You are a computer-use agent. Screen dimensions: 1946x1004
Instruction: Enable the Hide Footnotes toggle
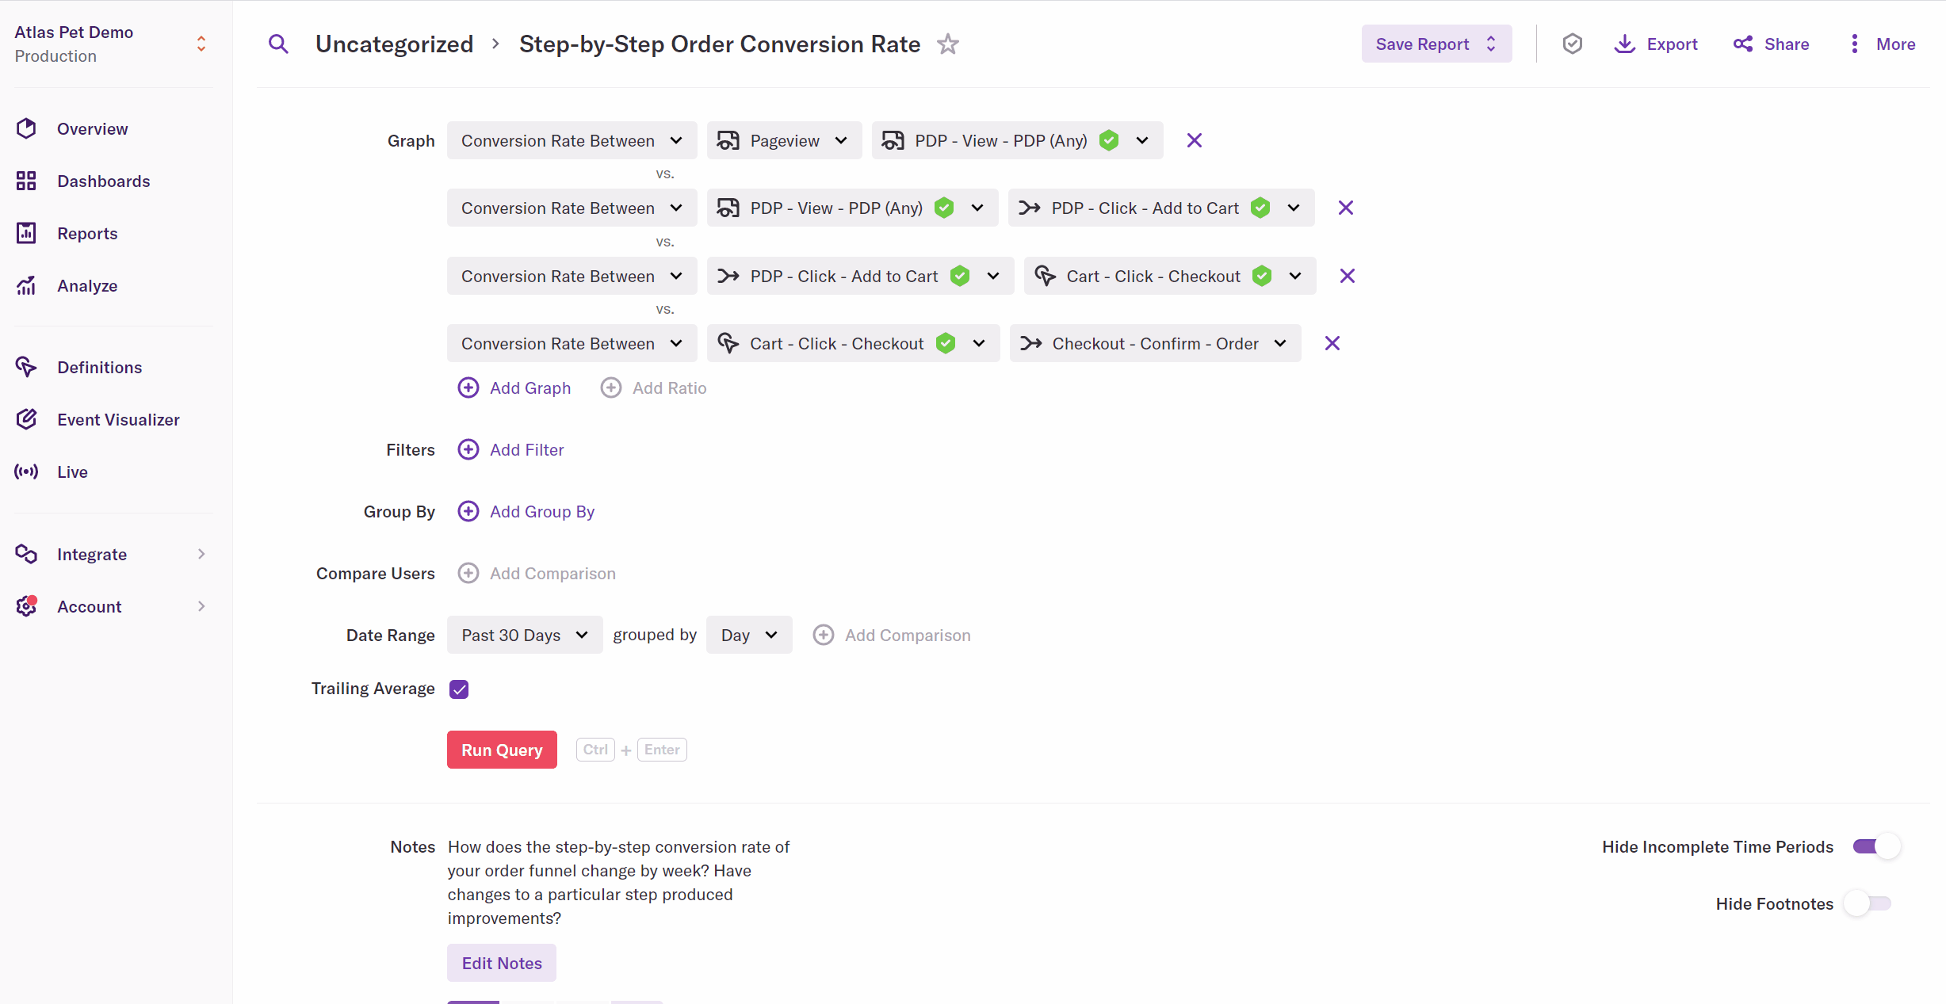[1868, 904]
